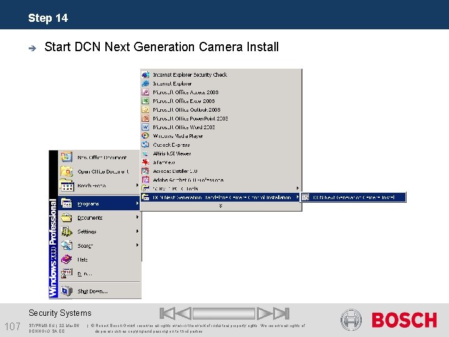
Task: Click the Shut Down computer icon
Action: [x=67, y=291]
